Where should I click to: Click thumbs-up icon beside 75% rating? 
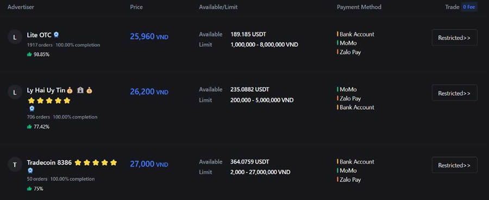pyautogui.click(x=30, y=189)
